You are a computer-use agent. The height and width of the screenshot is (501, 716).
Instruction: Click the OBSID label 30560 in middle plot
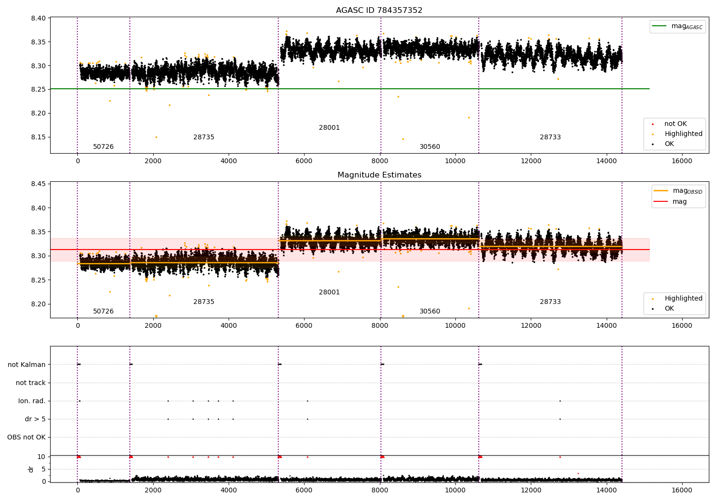(x=430, y=311)
